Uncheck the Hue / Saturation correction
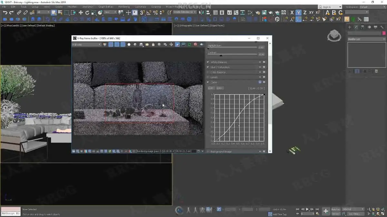 [x=208, y=67]
